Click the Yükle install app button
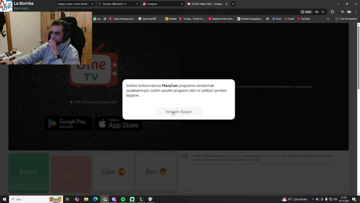 [x=306, y=12]
